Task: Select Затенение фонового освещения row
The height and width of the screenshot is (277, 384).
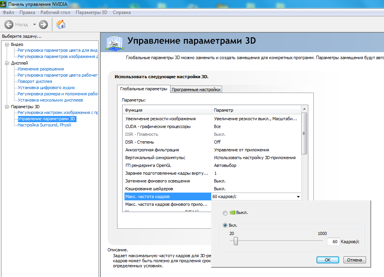Action: coord(212,181)
